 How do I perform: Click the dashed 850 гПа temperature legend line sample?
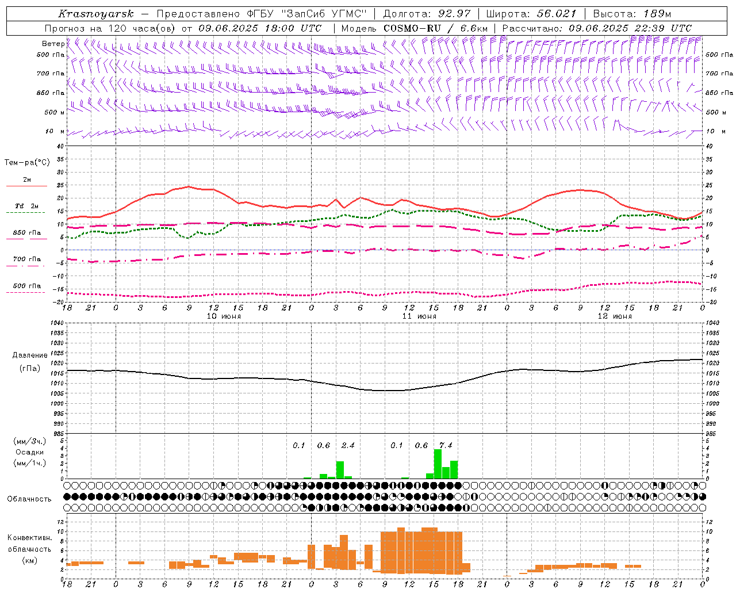[x=26, y=239]
